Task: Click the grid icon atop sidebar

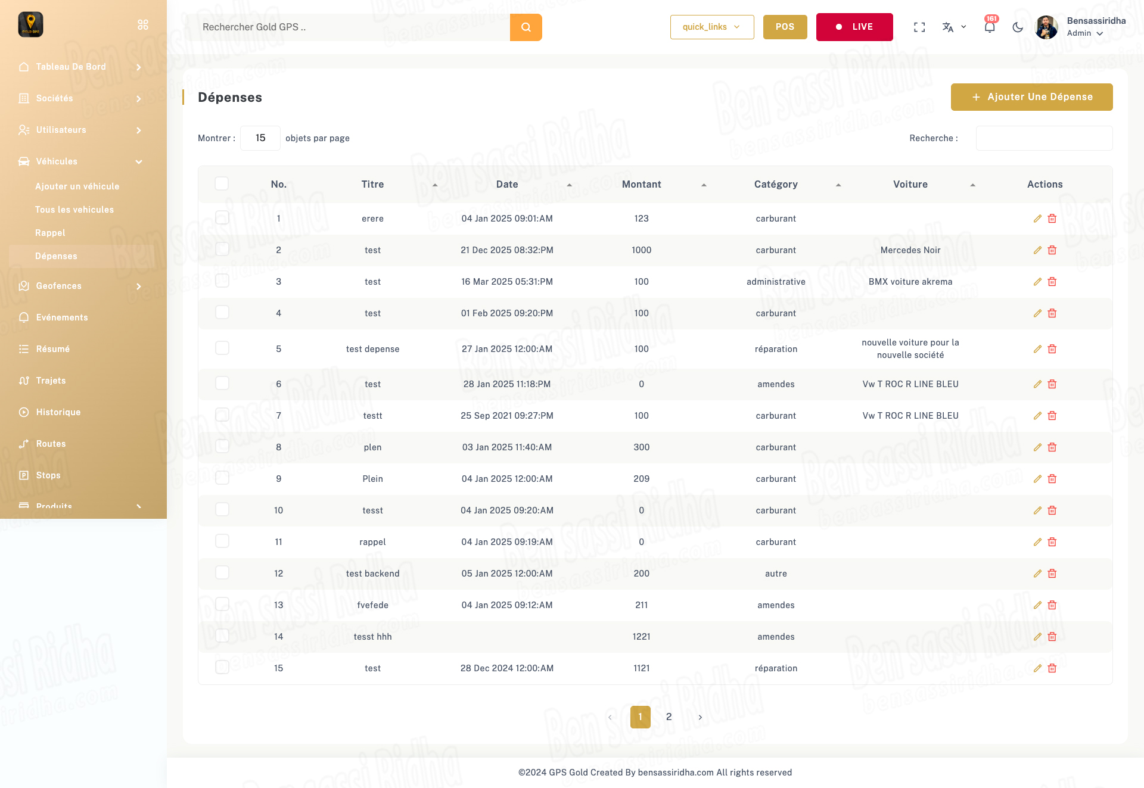Action: (143, 24)
